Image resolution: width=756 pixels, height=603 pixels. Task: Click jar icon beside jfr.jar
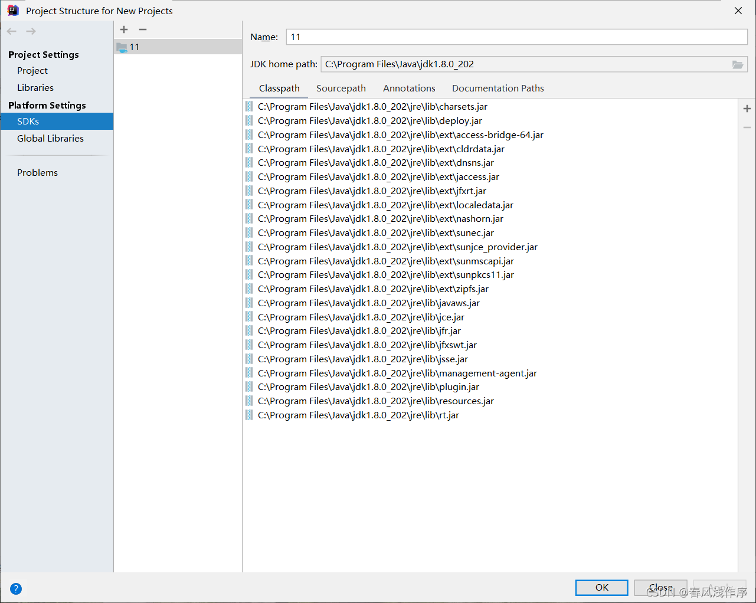point(249,331)
